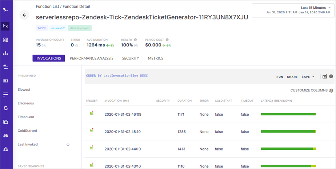The width and height of the screenshot is (336, 169).
Task: Click latency breakdown bar for 02:43:10
Action: pos(288,166)
